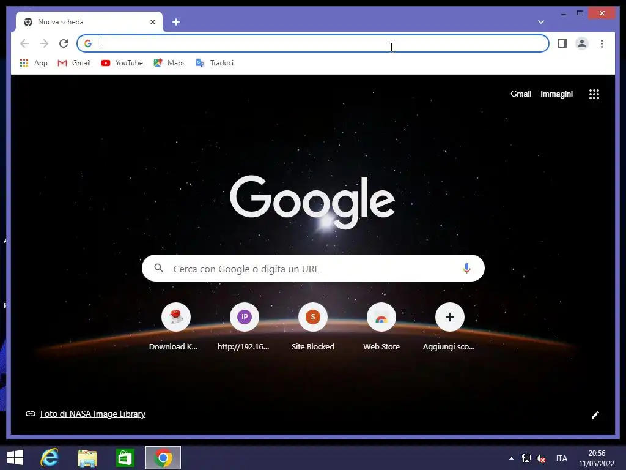Start voice search with the microphone icon
The height and width of the screenshot is (470, 626).
click(466, 268)
